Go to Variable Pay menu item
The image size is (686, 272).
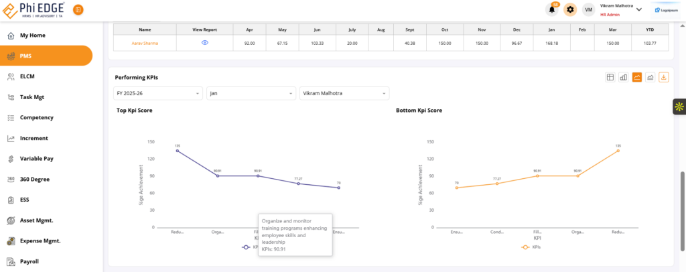click(x=37, y=159)
